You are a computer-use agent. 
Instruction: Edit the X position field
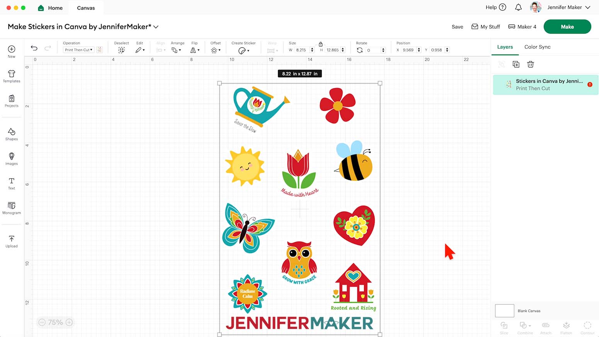[408, 50]
